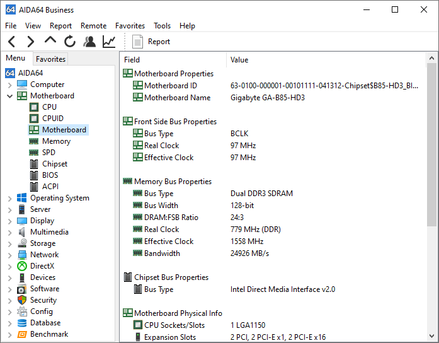Open the remote user manager icon
Screen dimensions: 439x343
click(x=89, y=42)
